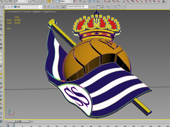Activate the highlighted Select and Move tool

coord(49,1)
